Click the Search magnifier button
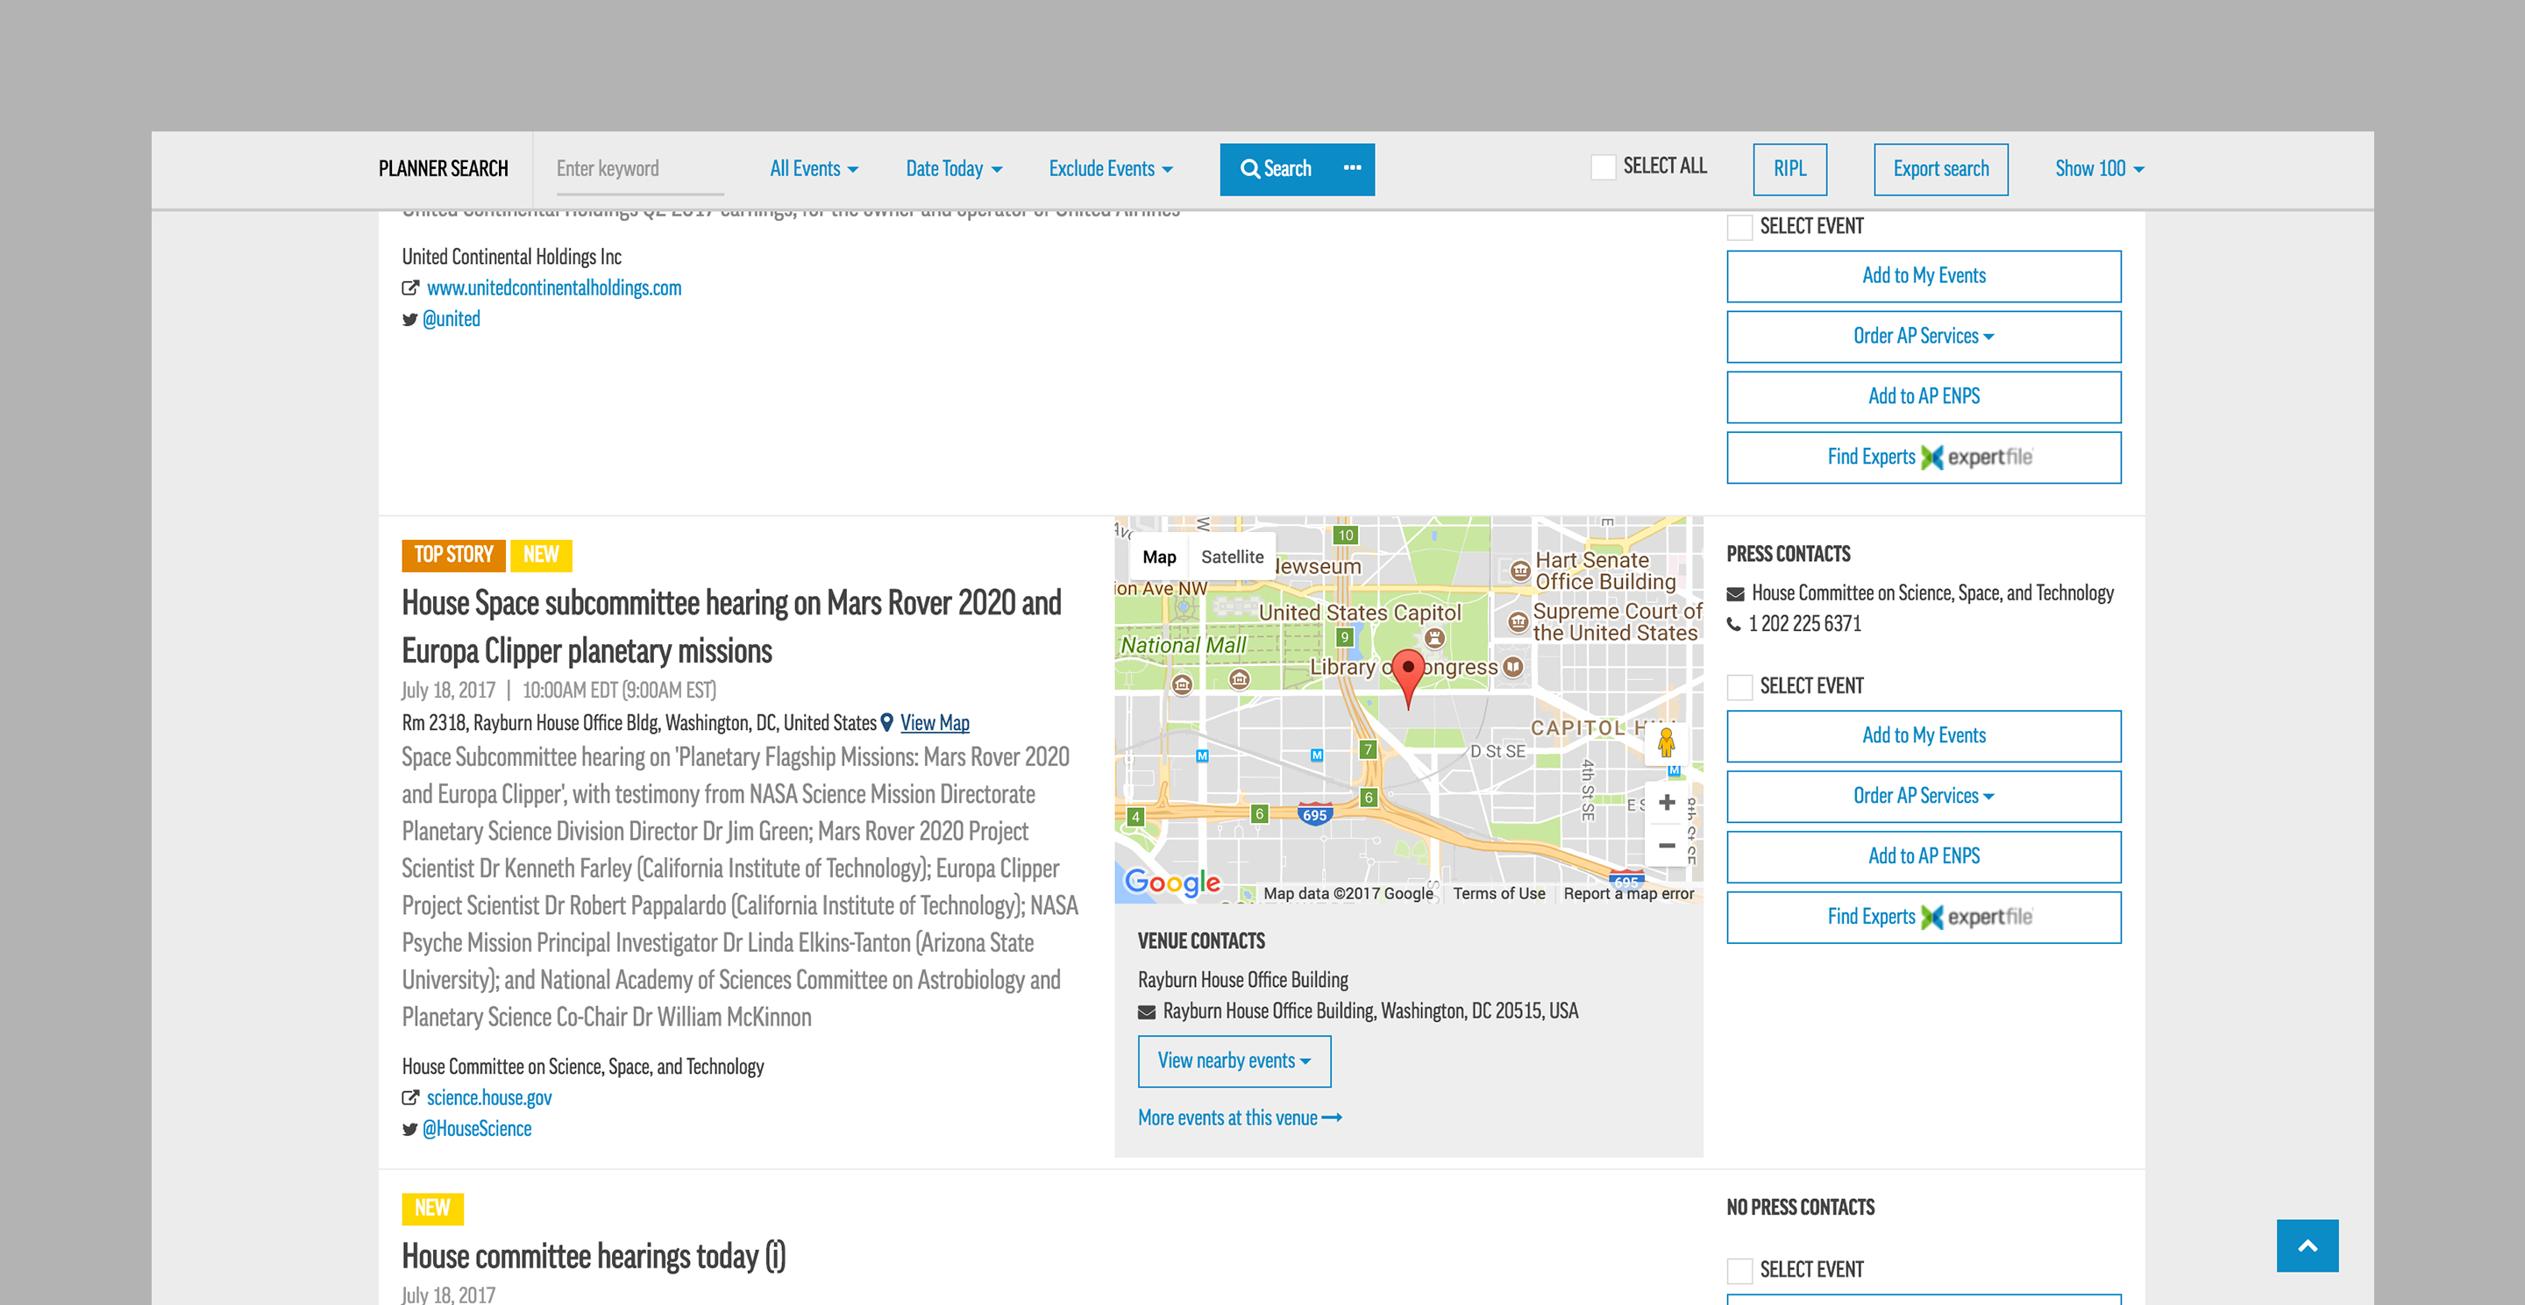2525x1305 pixels. (1276, 168)
